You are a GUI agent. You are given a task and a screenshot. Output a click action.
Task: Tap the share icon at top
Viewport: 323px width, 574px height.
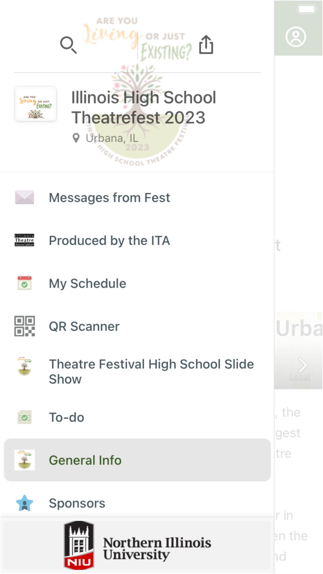(x=206, y=44)
